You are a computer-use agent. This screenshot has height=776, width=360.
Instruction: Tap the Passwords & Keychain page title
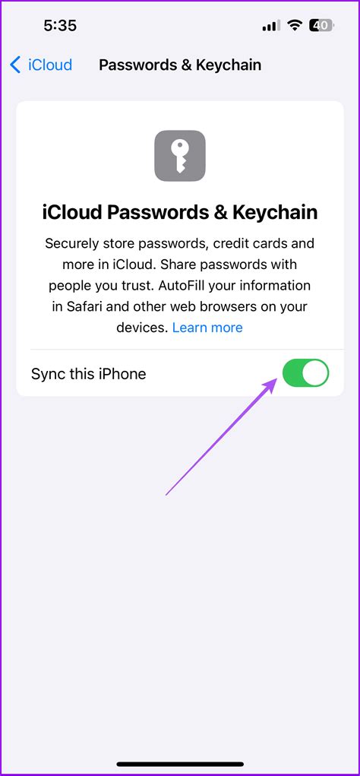pos(180,65)
